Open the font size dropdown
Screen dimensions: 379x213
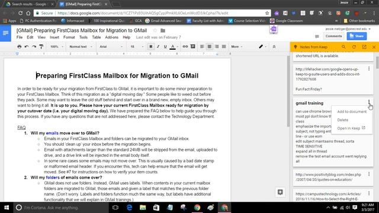click(x=137, y=47)
